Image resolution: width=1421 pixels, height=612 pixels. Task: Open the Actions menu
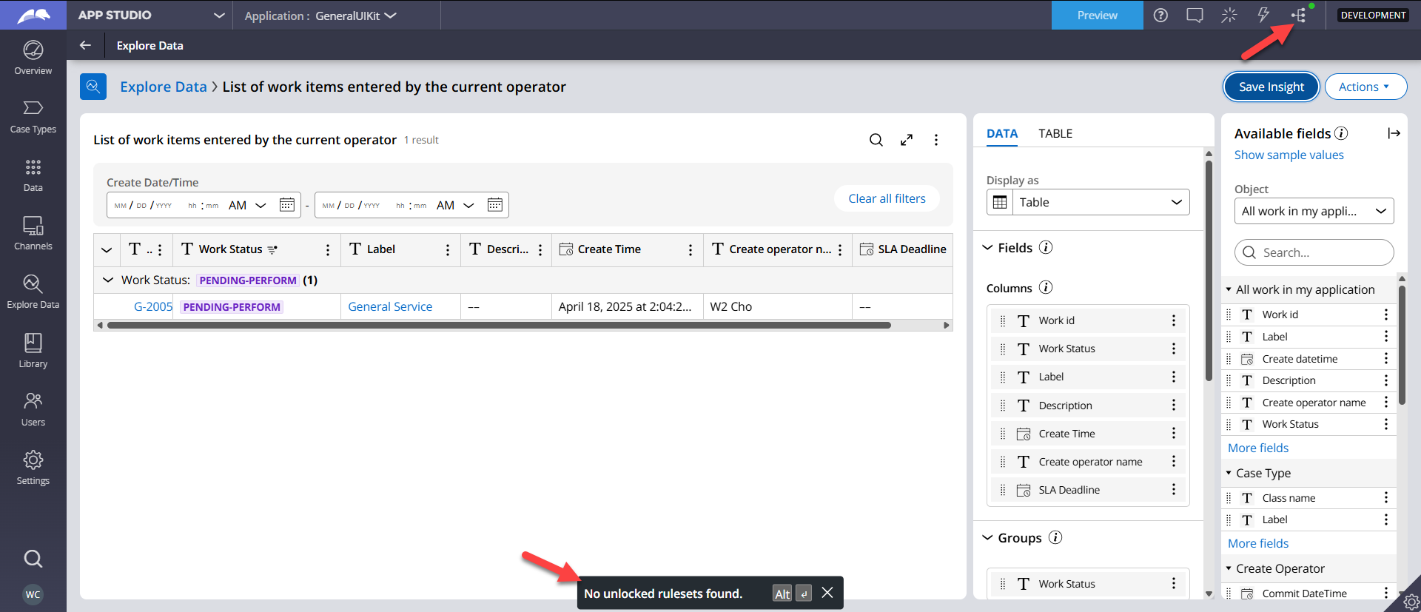pyautogui.click(x=1365, y=87)
